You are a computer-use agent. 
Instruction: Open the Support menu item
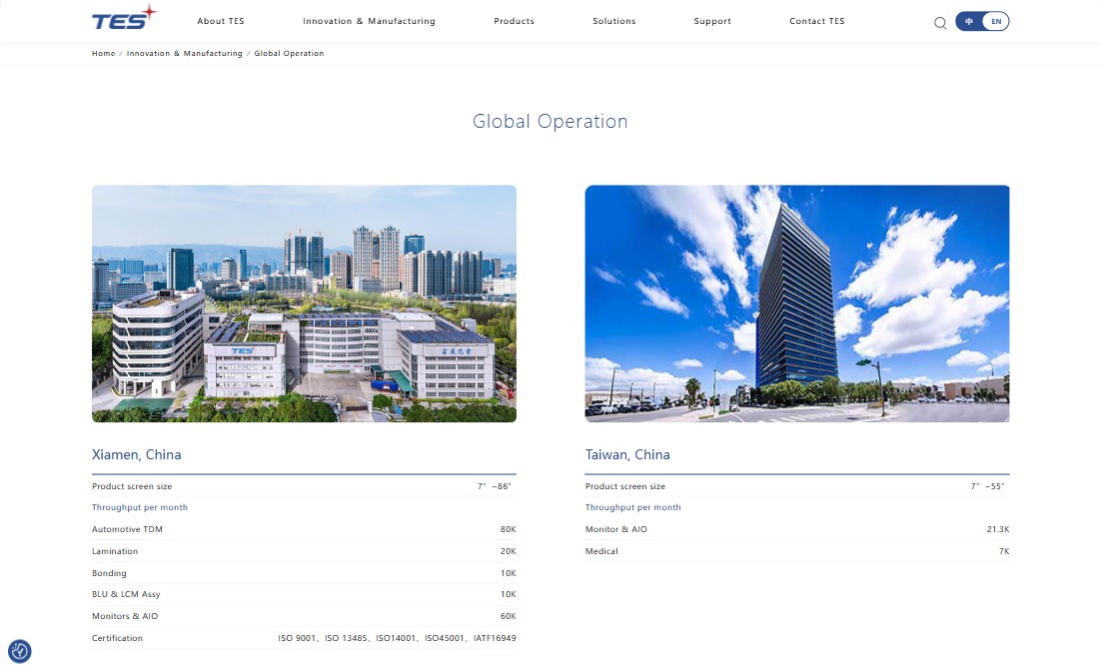(712, 21)
